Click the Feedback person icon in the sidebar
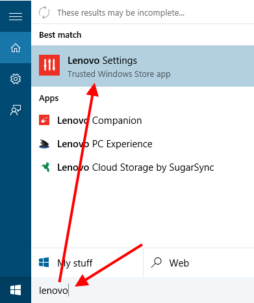The width and height of the screenshot is (254, 303). coord(16,110)
